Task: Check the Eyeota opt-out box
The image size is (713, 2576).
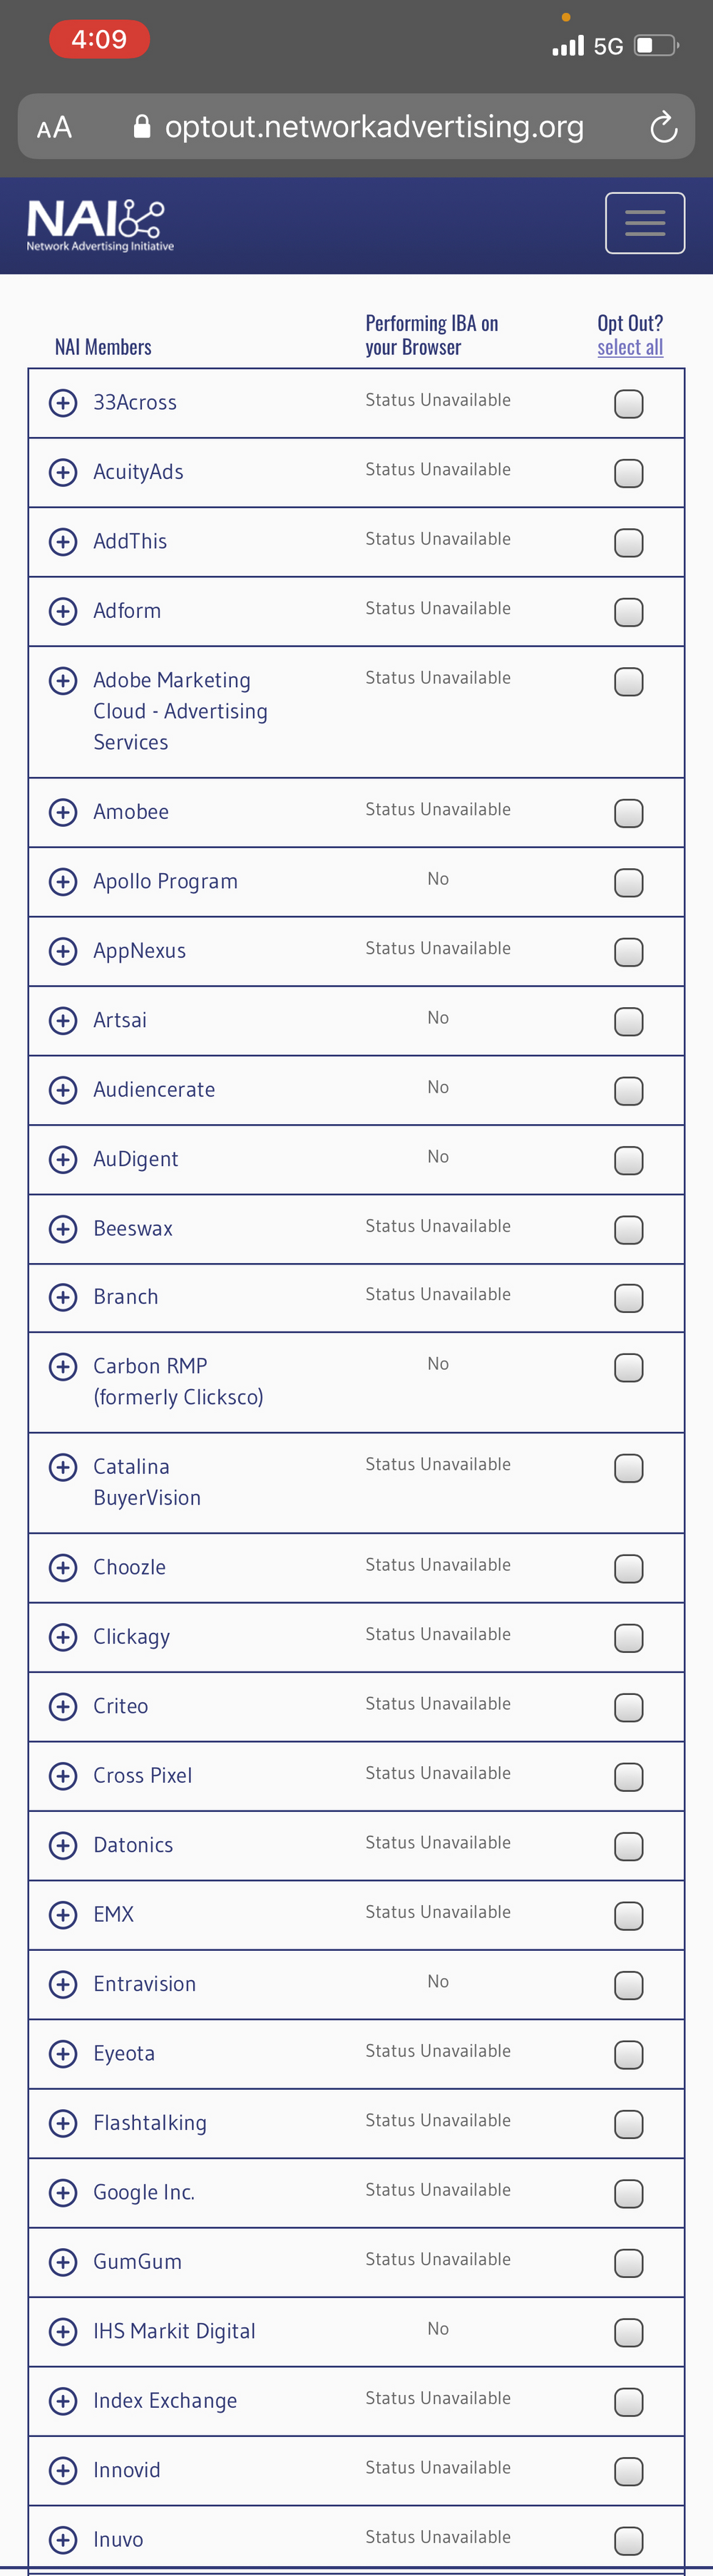Action: point(628,2055)
